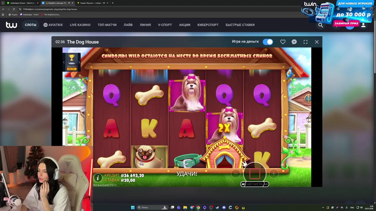Switch the ENG input language indicator

tap(352, 207)
